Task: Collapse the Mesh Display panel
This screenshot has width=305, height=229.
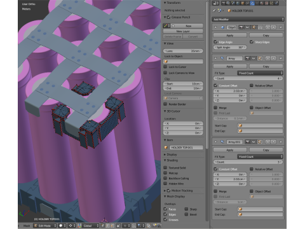Action: [x=165, y=197]
